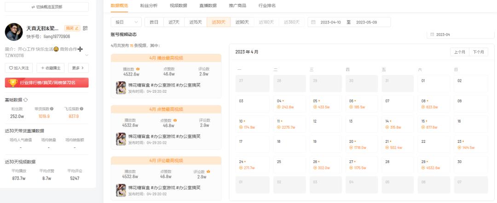Click play icon on April 20 1718.0w
497x203 pixels.
(x=351, y=147)
